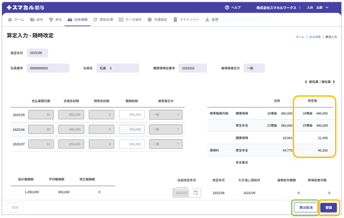The image size is (344, 218).
Task: Follow the ホーム breadcrumb link
Action: pos(300,37)
